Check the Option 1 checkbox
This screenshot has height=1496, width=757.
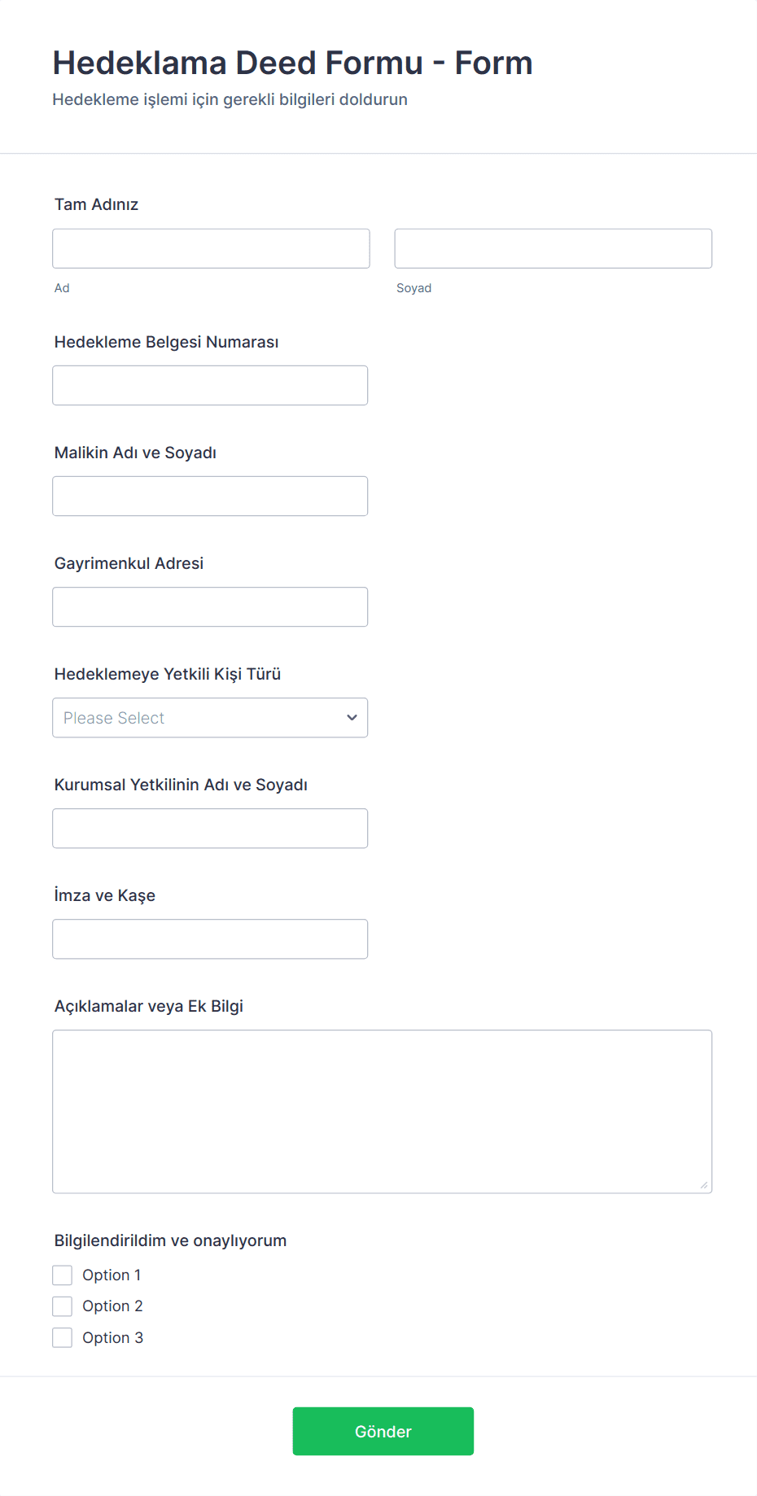tap(63, 1275)
